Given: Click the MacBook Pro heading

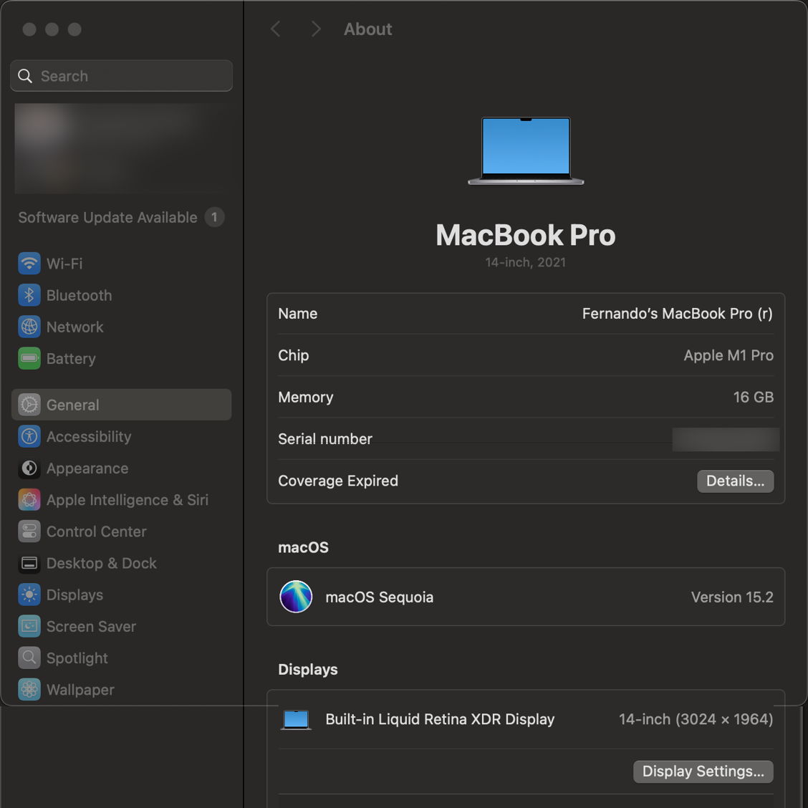Looking at the screenshot, I should click(526, 235).
